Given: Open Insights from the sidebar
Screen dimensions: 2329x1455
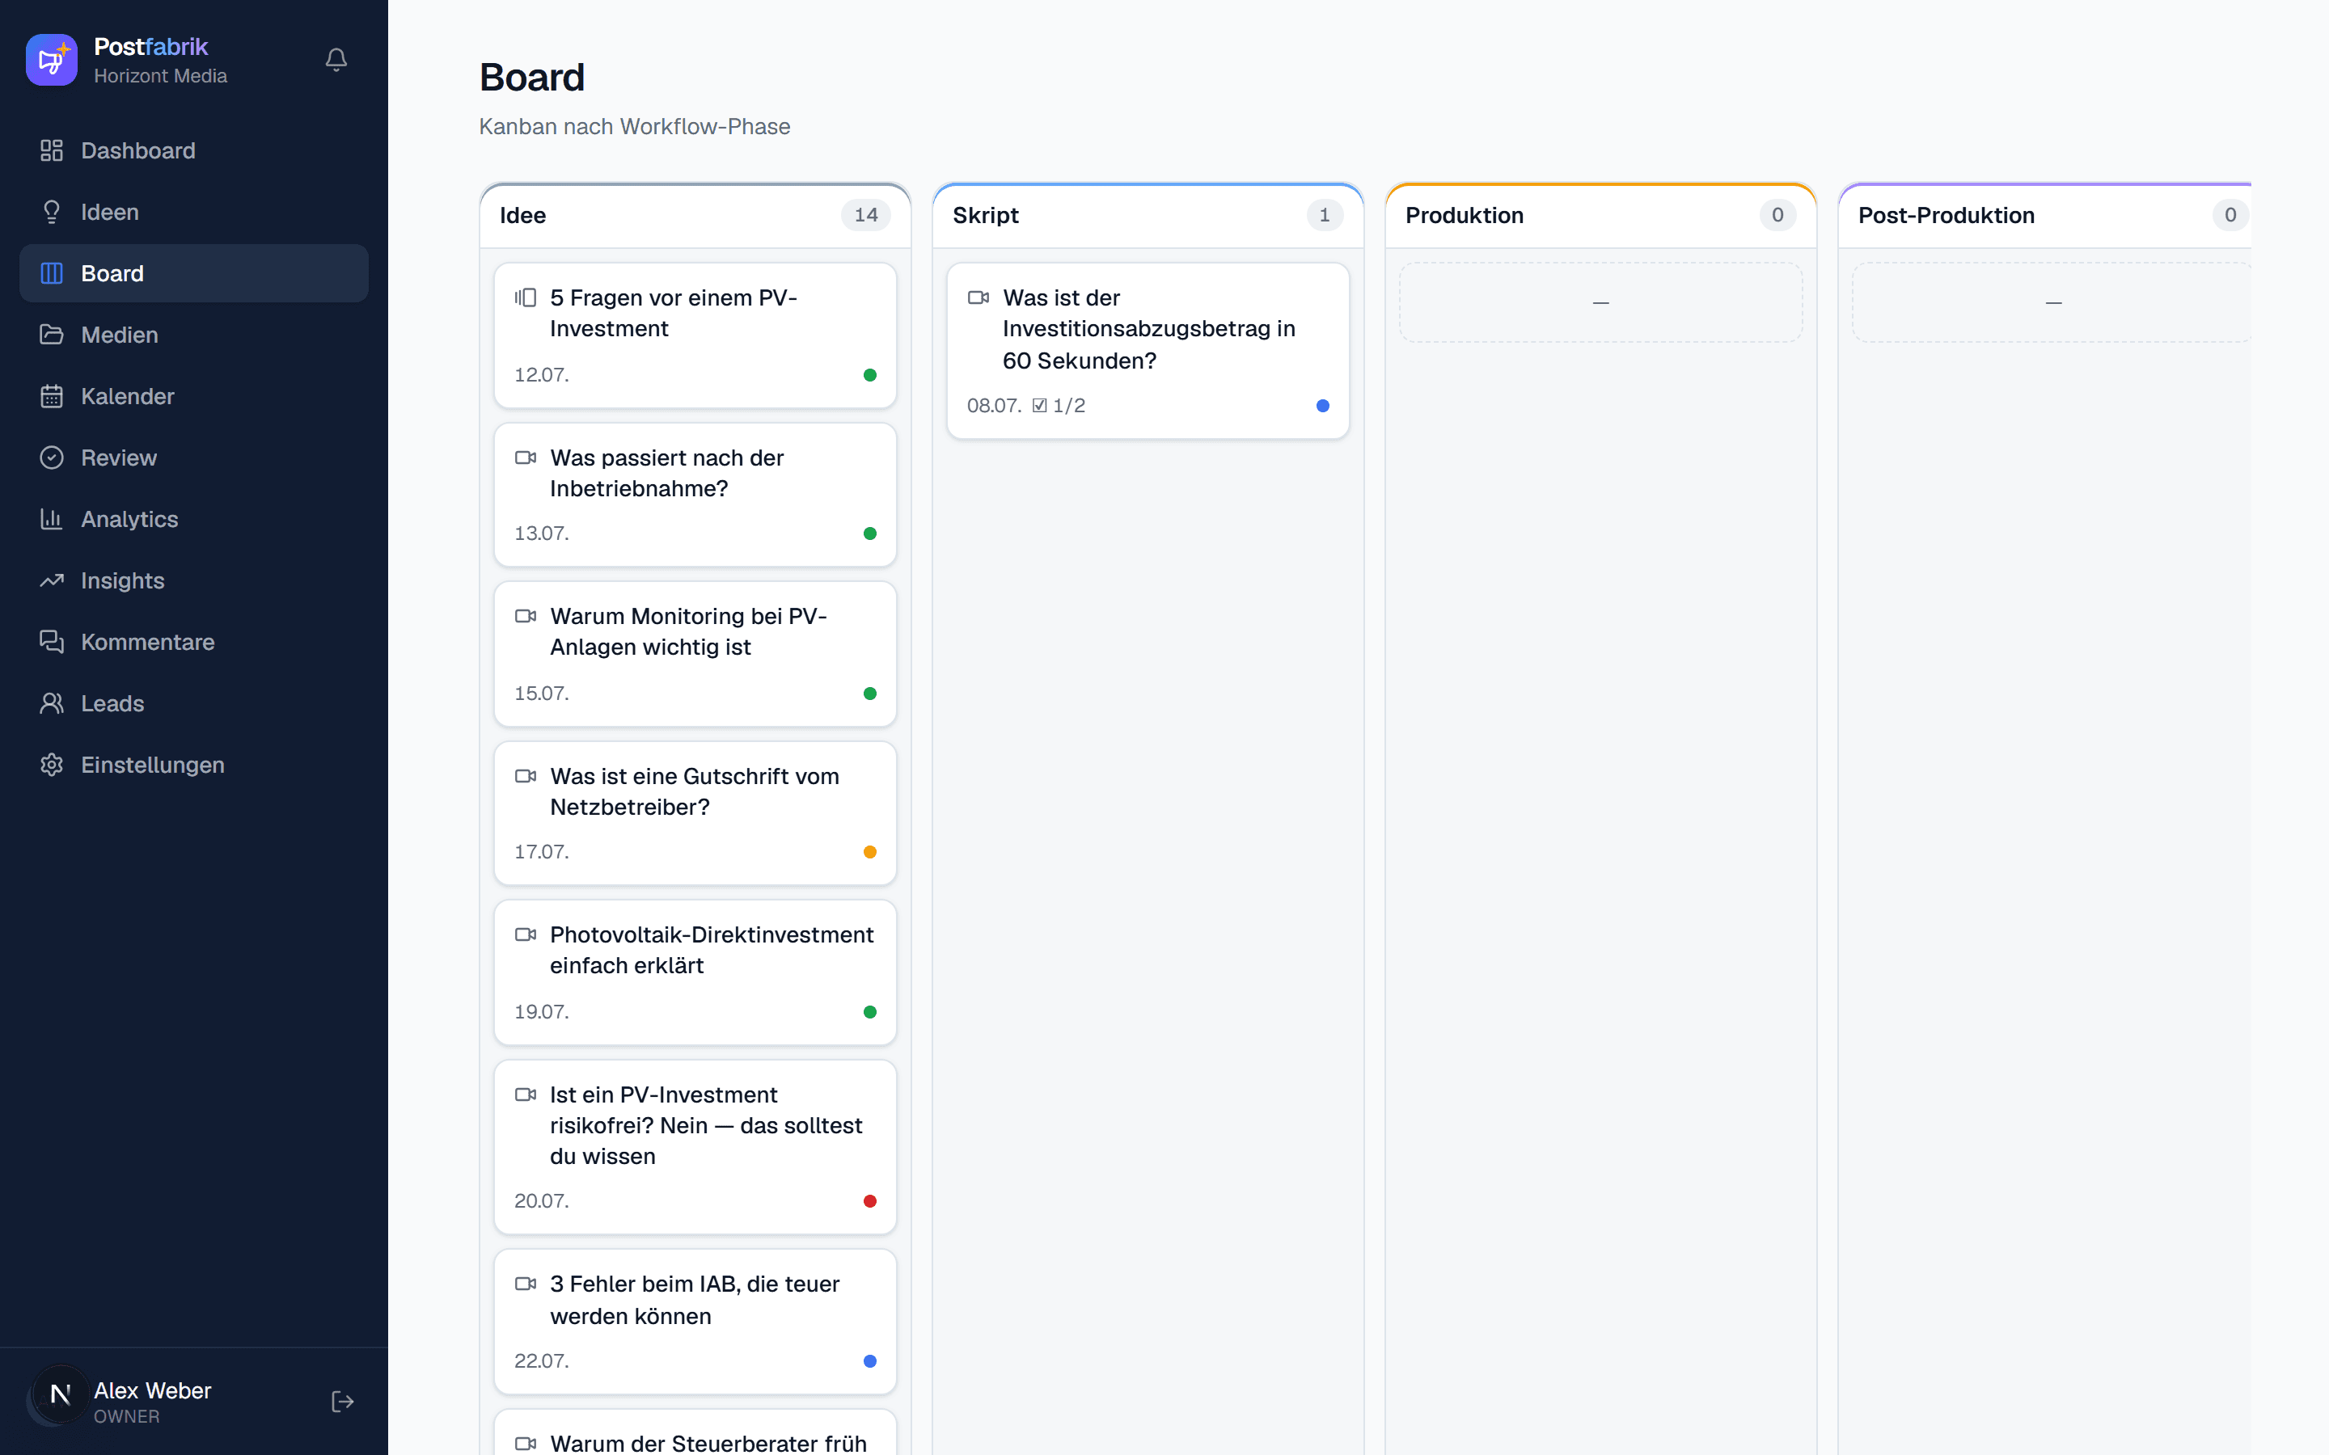Looking at the screenshot, I should [x=193, y=580].
